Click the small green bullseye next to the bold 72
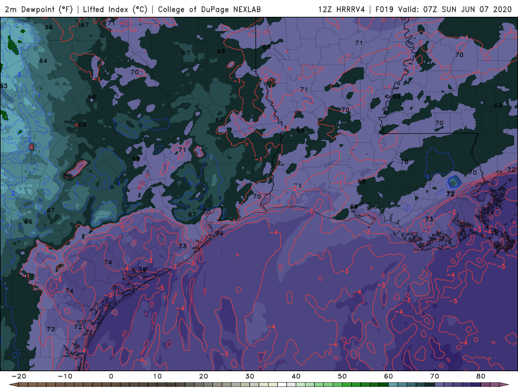Viewport: 518px width, 388px height. click(454, 182)
